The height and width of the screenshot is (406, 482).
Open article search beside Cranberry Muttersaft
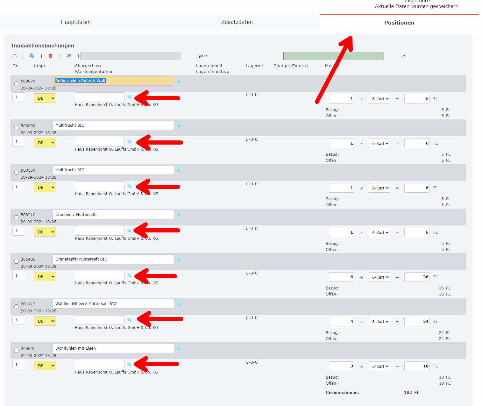[x=178, y=215]
